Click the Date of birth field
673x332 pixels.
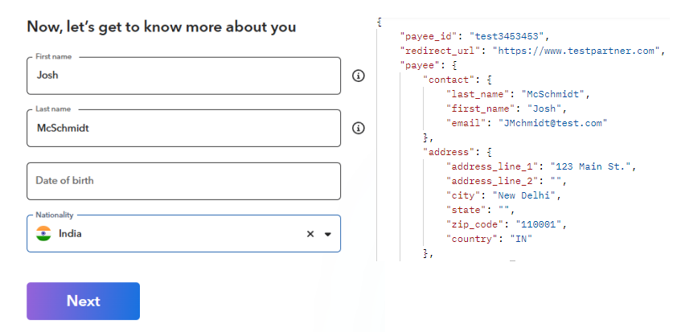coord(183,181)
